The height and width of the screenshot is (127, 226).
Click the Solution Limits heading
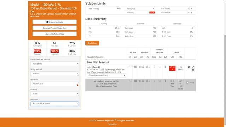click(96, 4)
